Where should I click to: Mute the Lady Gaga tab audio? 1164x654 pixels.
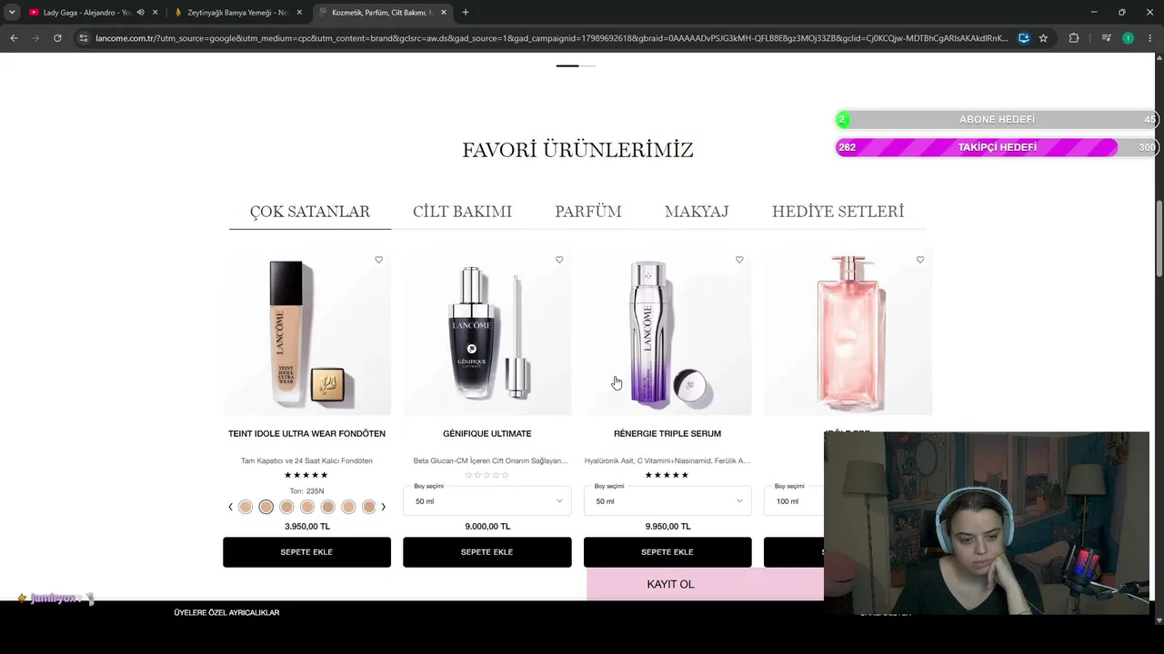pyautogui.click(x=140, y=13)
